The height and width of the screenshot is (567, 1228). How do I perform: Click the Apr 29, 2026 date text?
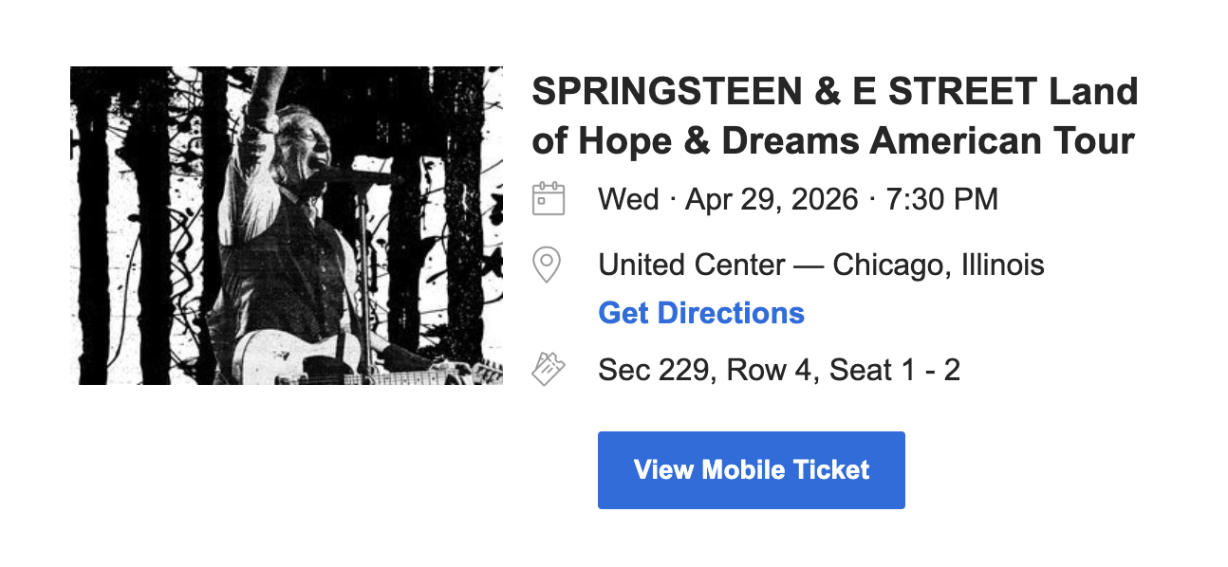coord(772,200)
